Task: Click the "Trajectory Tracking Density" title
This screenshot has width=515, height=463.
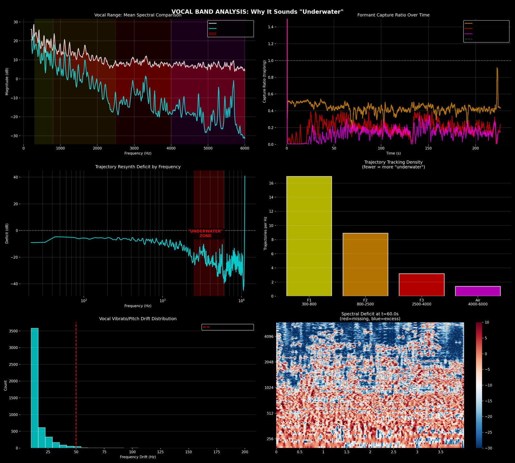Action: click(x=393, y=162)
